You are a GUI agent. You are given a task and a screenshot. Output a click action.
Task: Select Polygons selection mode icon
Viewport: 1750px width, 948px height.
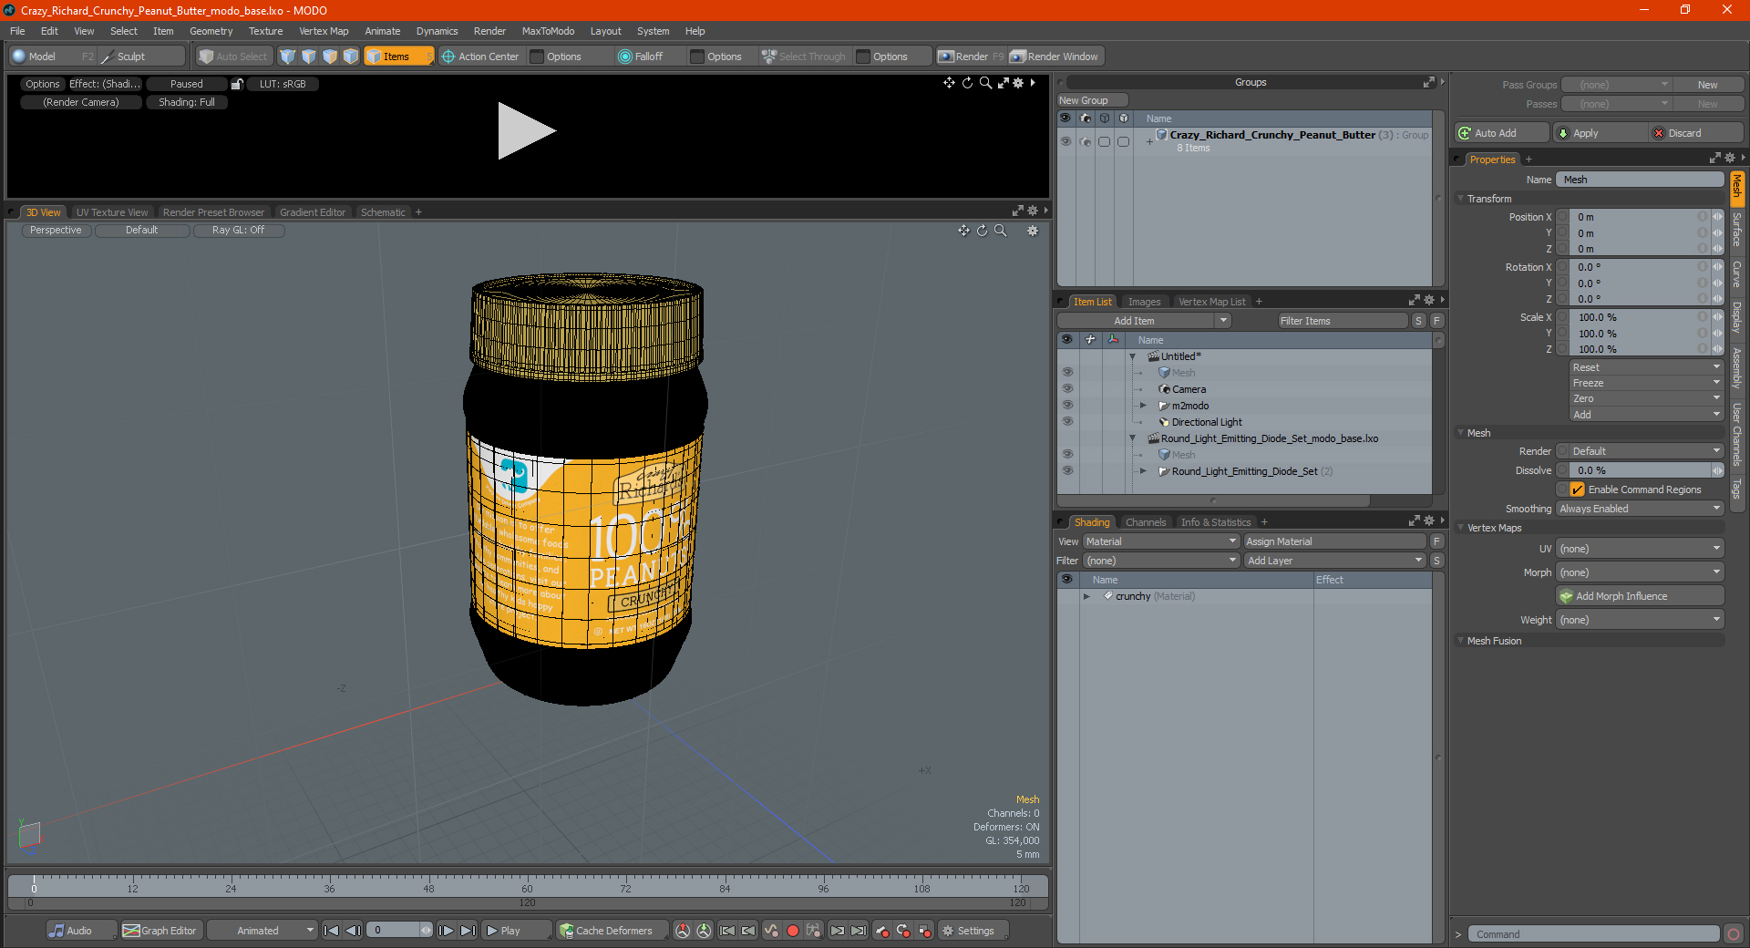click(330, 57)
